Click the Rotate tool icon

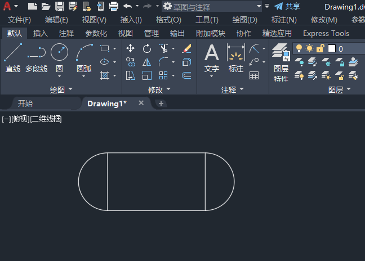point(147,49)
